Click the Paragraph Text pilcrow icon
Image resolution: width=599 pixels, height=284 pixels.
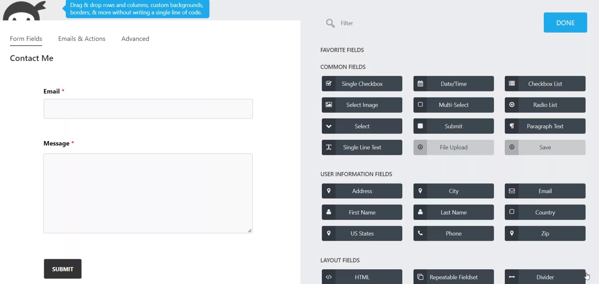pos(512,126)
